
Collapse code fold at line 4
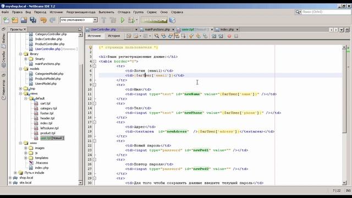click(95, 62)
